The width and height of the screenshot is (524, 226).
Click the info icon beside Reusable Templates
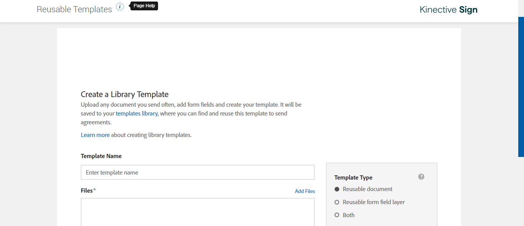[x=120, y=7]
